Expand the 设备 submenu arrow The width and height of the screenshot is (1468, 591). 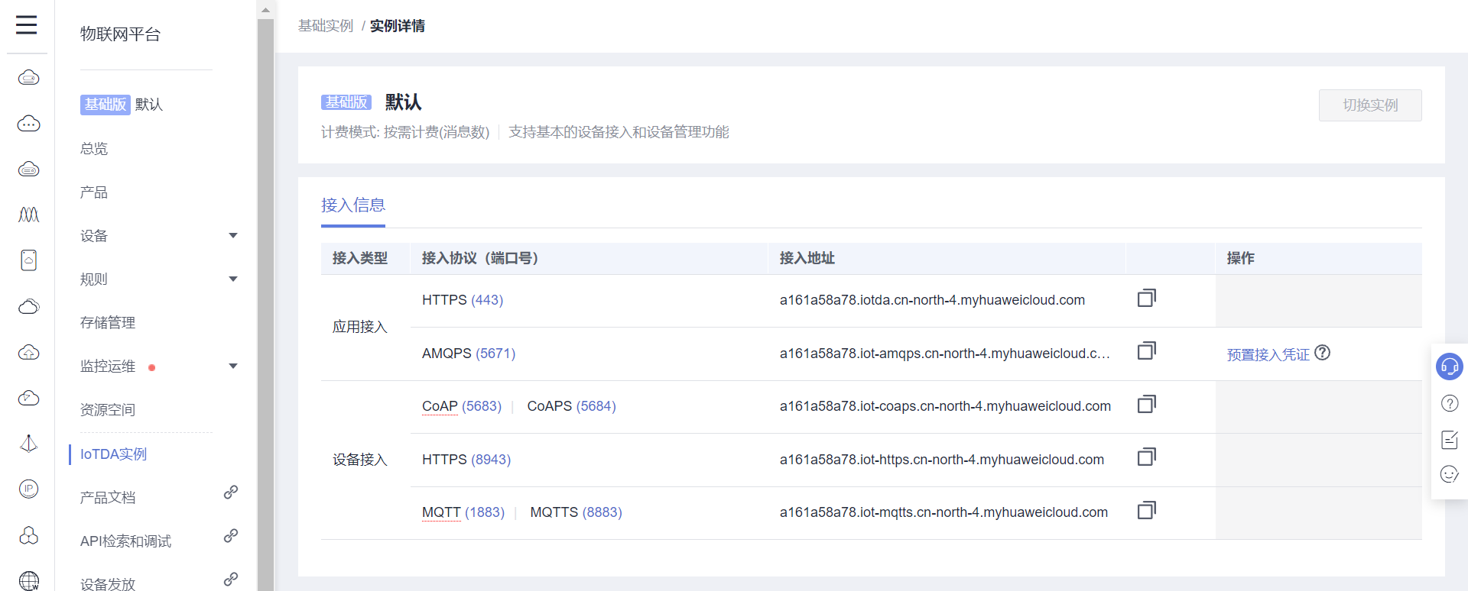[x=233, y=235]
